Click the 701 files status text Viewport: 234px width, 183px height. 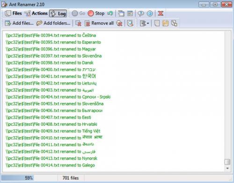pos(71,178)
